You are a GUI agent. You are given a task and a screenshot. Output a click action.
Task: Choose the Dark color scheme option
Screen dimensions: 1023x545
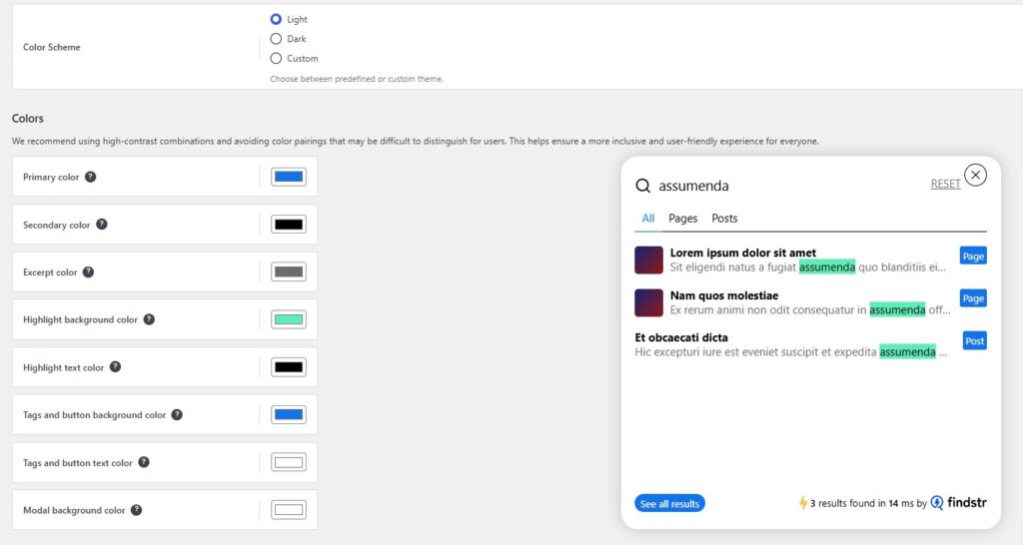click(x=276, y=39)
